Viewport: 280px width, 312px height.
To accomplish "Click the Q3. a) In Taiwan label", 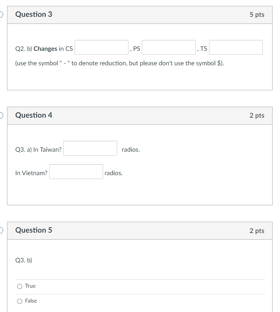I will [x=38, y=150].
